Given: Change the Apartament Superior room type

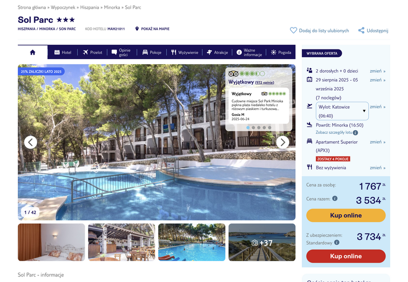Looking at the screenshot, I should (x=377, y=142).
